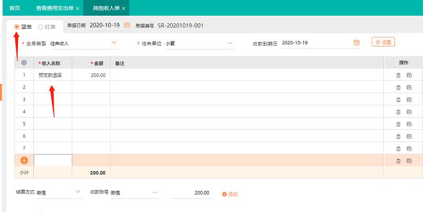The height and width of the screenshot is (212, 423).
Task: Delete row 4 with trash icon
Action: tap(398, 112)
